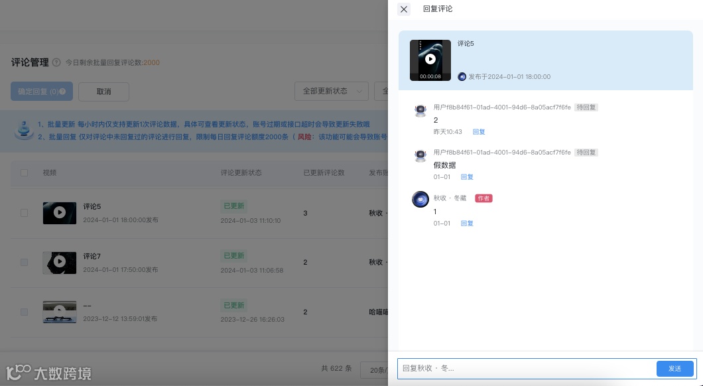Check the checkbox for the 评论5 row
This screenshot has width=703, height=386.
pos(24,213)
